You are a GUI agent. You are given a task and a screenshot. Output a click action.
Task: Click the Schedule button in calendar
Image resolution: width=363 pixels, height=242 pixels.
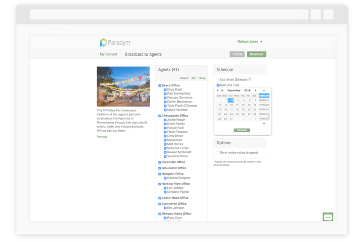tap(242, 130)
